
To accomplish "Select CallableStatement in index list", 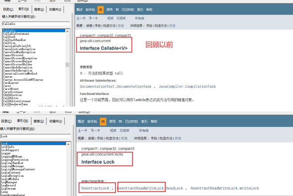I will coord(16,34).
